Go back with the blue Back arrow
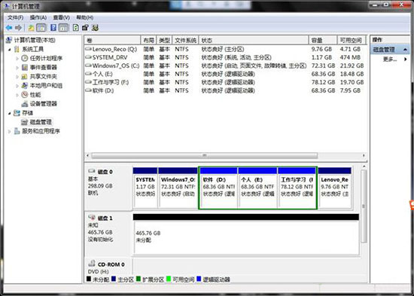Screen dimensions: 414x296 9,27
